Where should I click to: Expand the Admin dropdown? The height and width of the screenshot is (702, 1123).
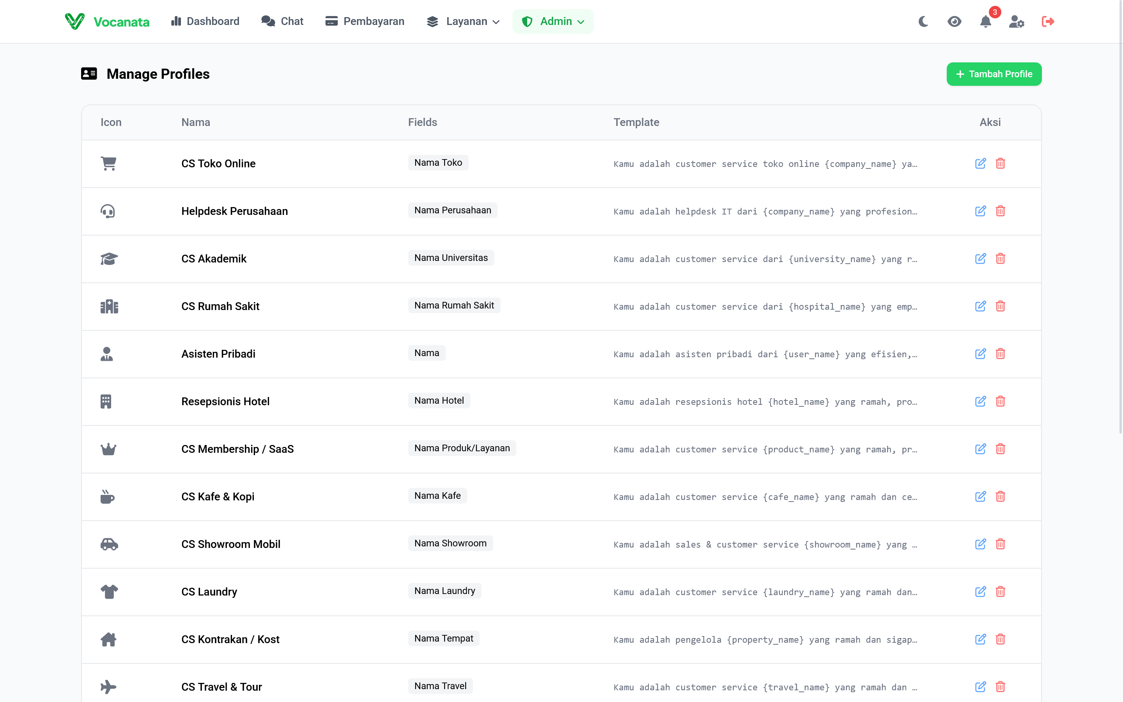pyautogui.click(x=553, y=21)
